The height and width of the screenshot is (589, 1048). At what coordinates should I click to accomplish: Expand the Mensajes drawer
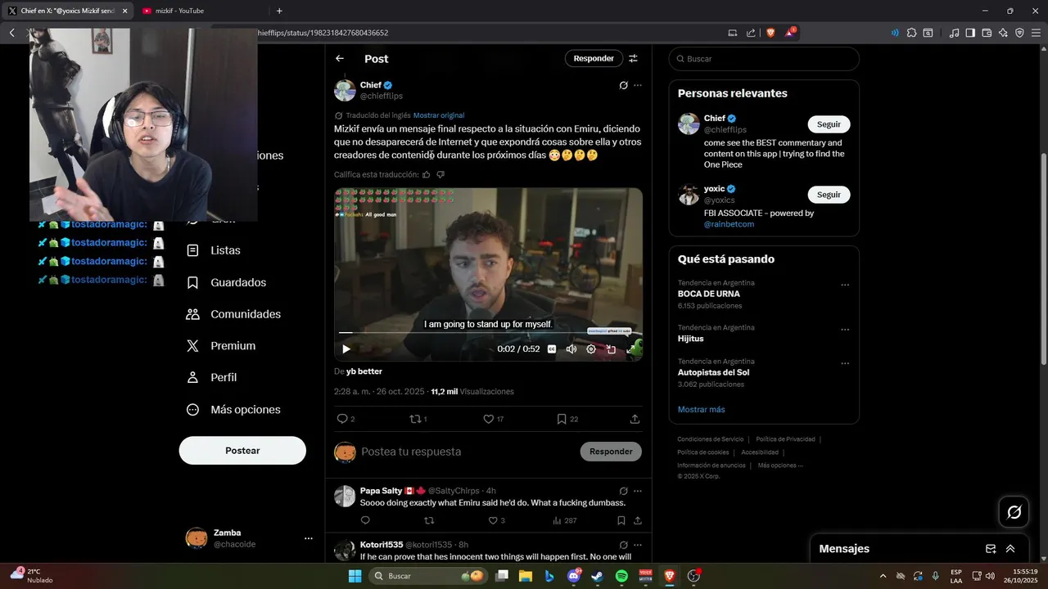coord(1010,549)
